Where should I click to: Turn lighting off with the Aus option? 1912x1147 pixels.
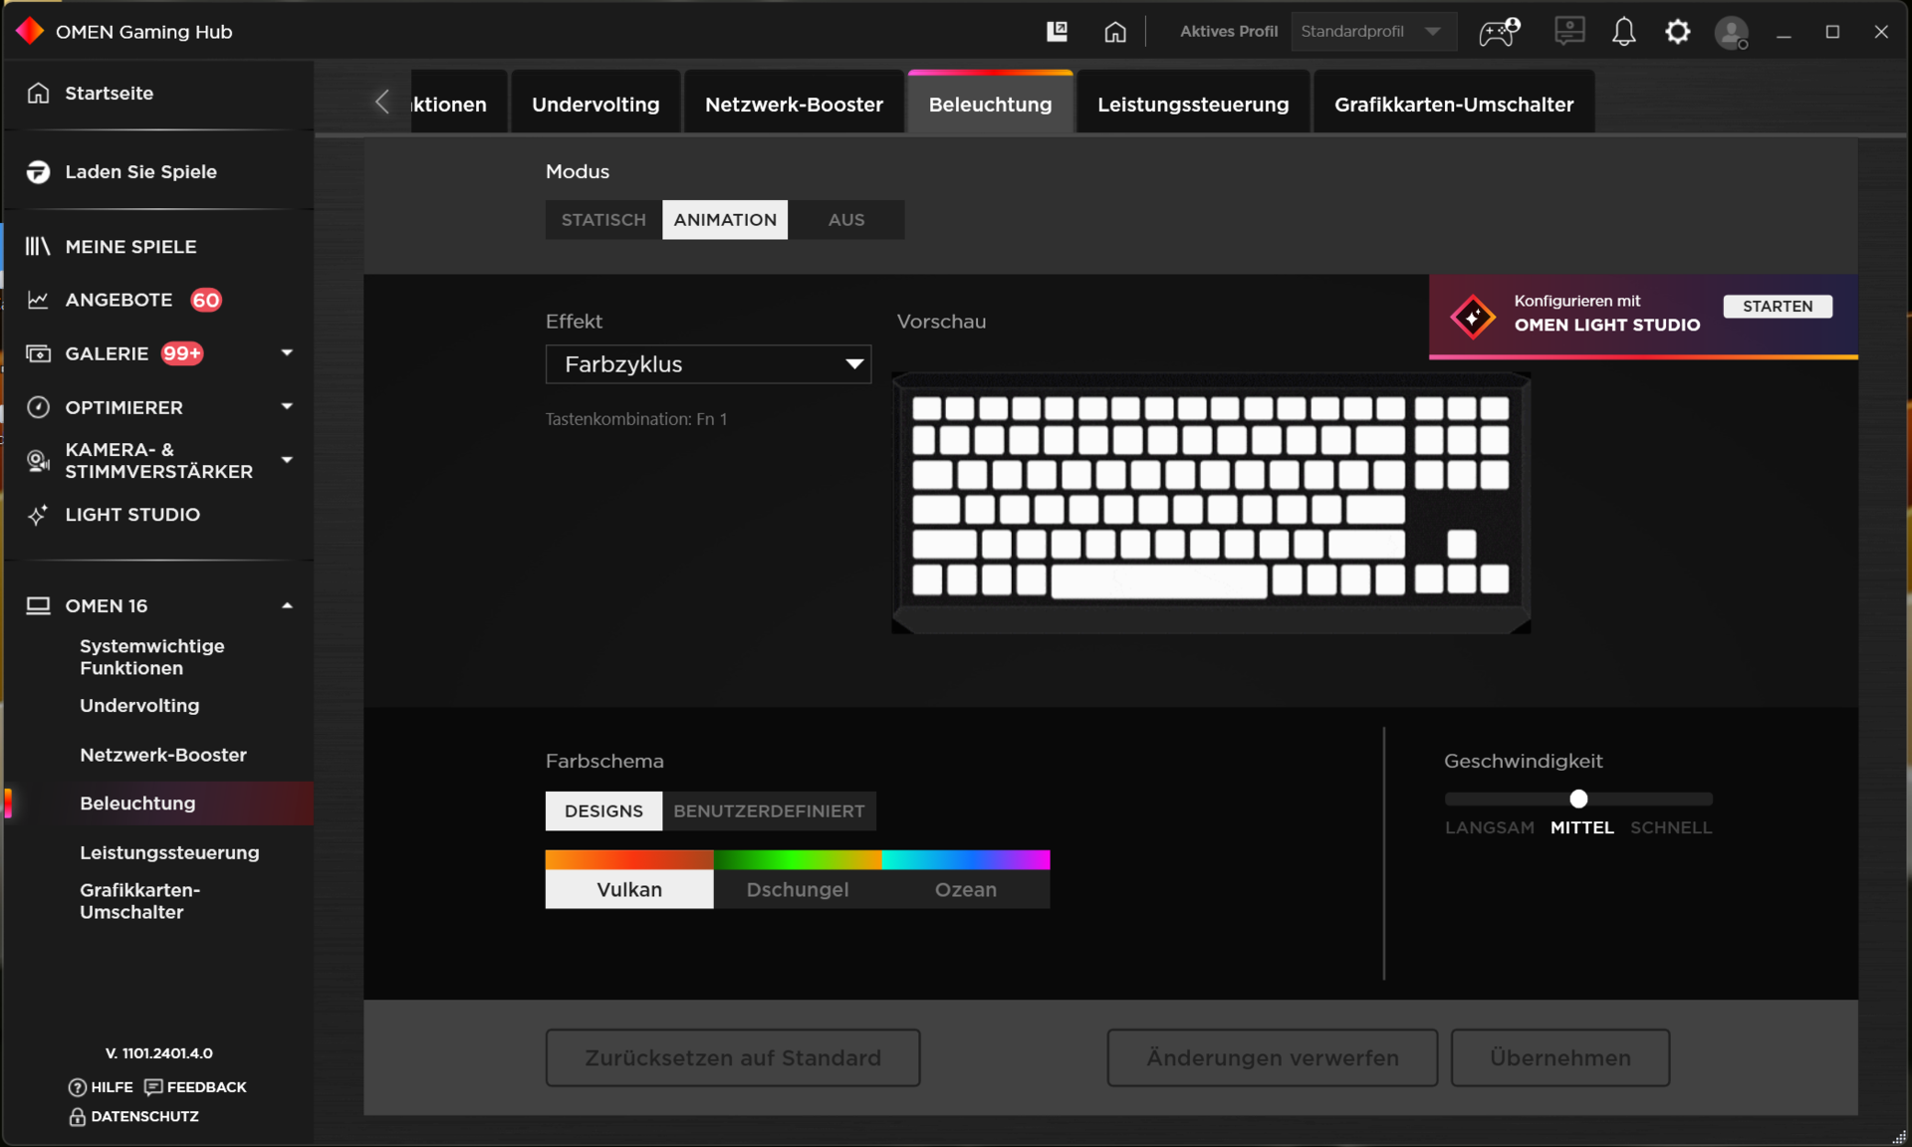845,220
